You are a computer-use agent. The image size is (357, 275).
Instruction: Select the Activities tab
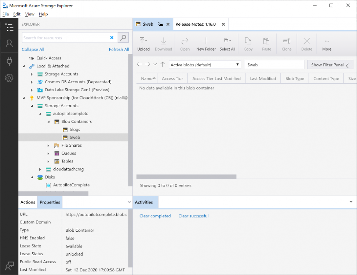146,202
